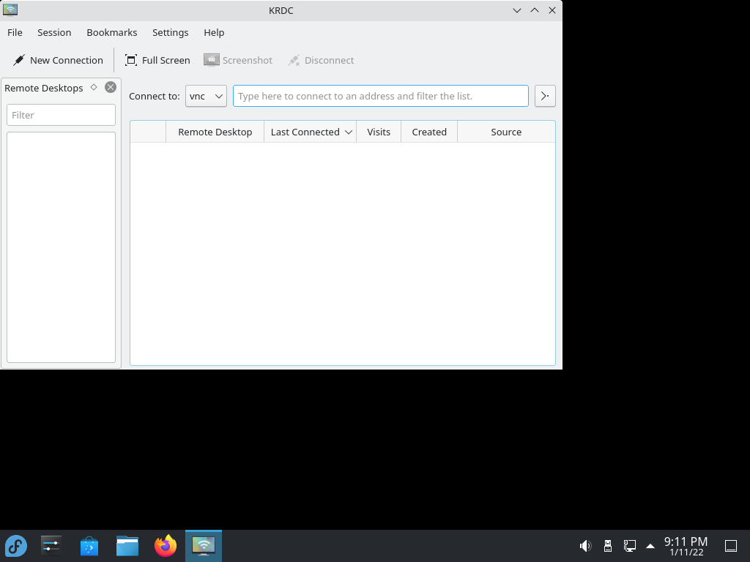This screenshot has width=750, height=562.
Task: Open the audio volume tray icon
Action: (x=585, y=546)
